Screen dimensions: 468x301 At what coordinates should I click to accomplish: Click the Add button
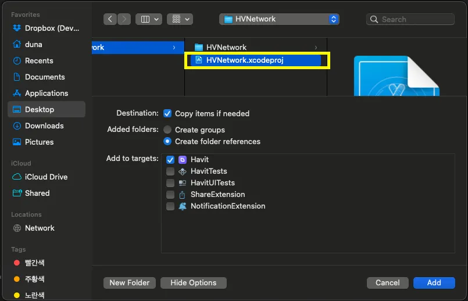tap(434, 283)
